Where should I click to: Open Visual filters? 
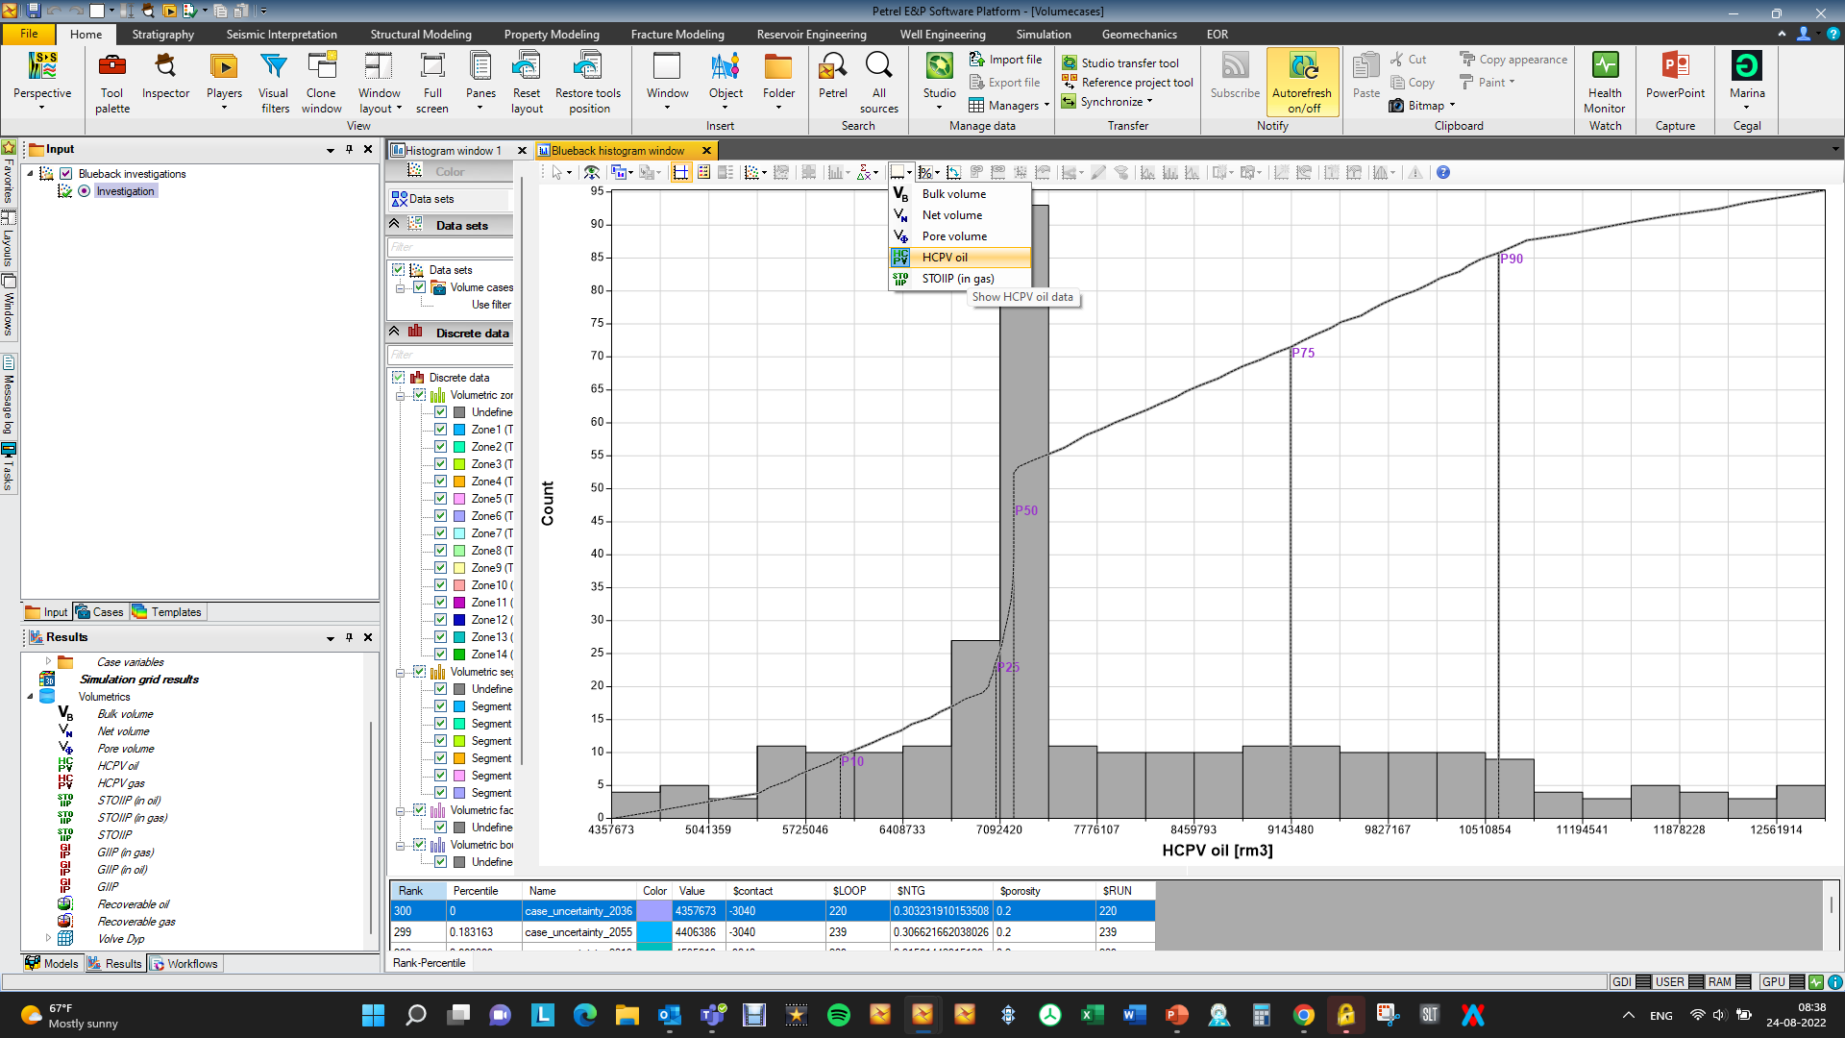click(x=274, y=82)
